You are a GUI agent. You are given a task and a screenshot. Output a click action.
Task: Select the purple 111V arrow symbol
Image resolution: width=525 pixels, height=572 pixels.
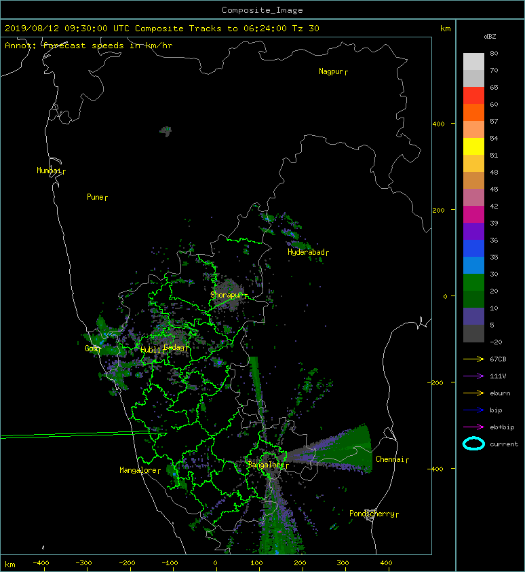pos(473,376)
